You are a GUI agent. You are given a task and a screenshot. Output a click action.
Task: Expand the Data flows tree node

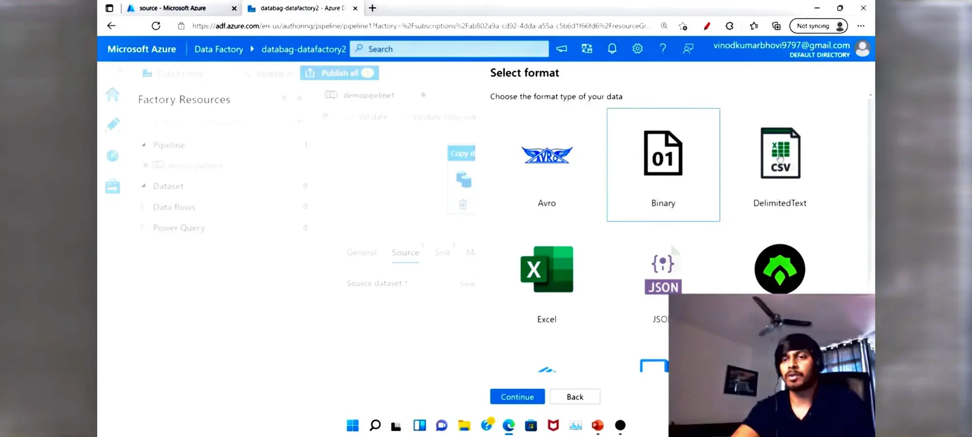tap(142, 207)
